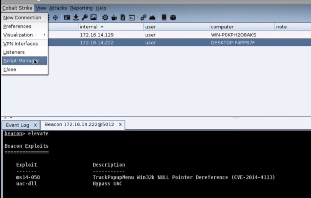Close the Beacon 172.16.14.222@5012 tab
Screen dimensions: 311x198
[120, 124]
